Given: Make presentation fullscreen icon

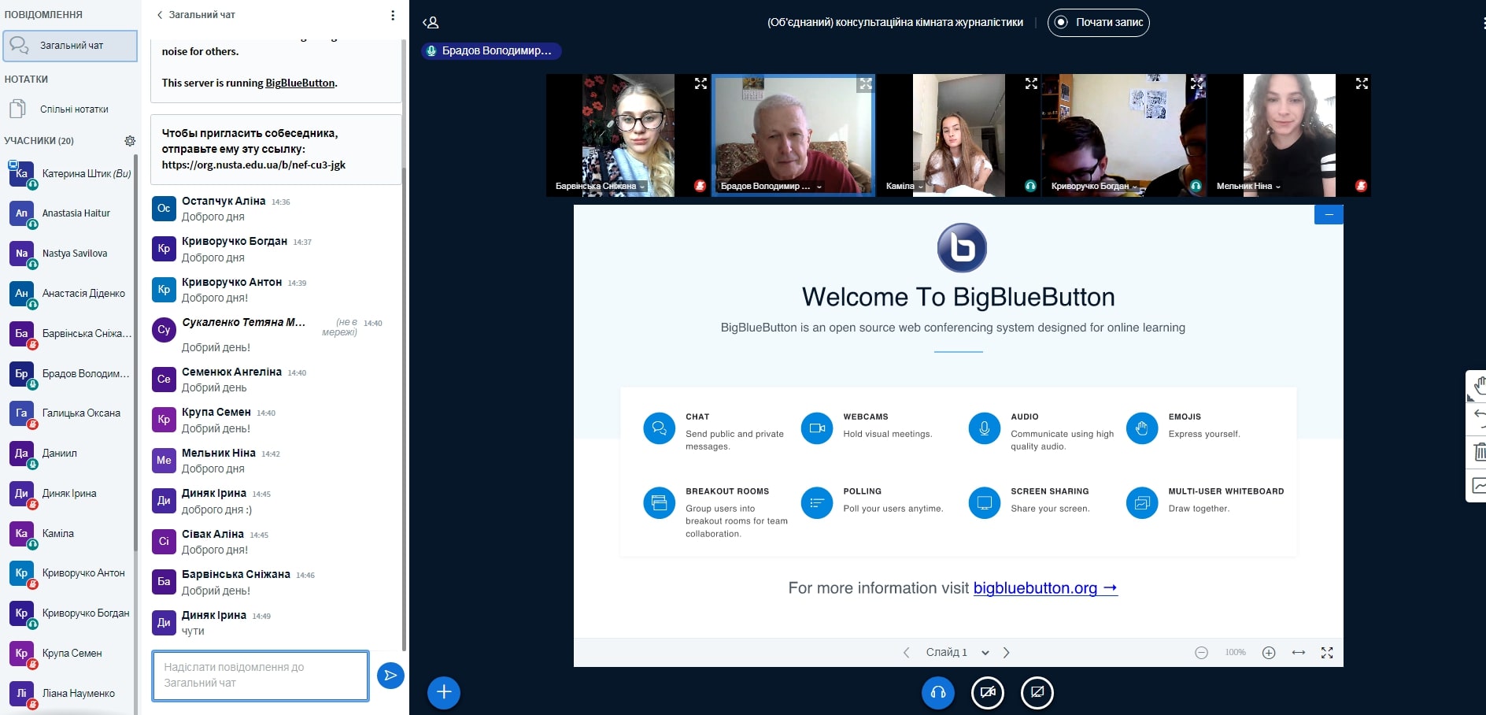Looking at the screenshot, I should tap(1327, 652).
